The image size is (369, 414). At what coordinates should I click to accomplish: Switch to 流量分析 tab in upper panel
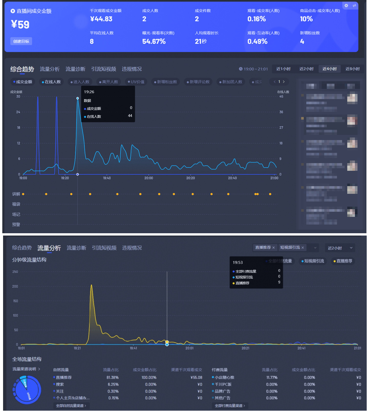(x=50, y=69)
